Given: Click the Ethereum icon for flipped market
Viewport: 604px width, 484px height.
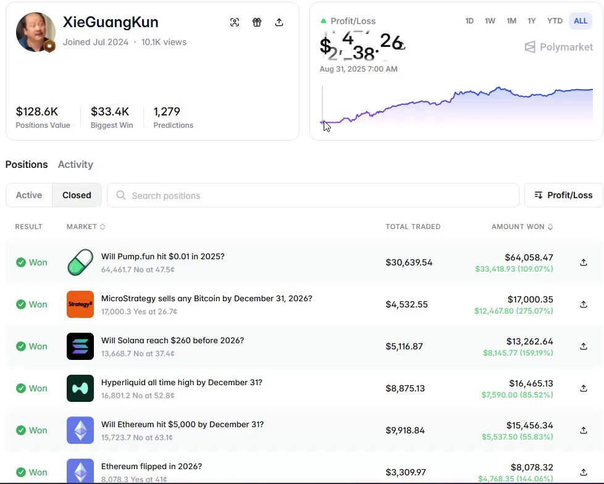Looking at the screenshot, I should (80, 471).
